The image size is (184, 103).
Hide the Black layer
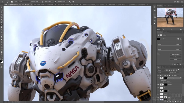tap(158, 91)
